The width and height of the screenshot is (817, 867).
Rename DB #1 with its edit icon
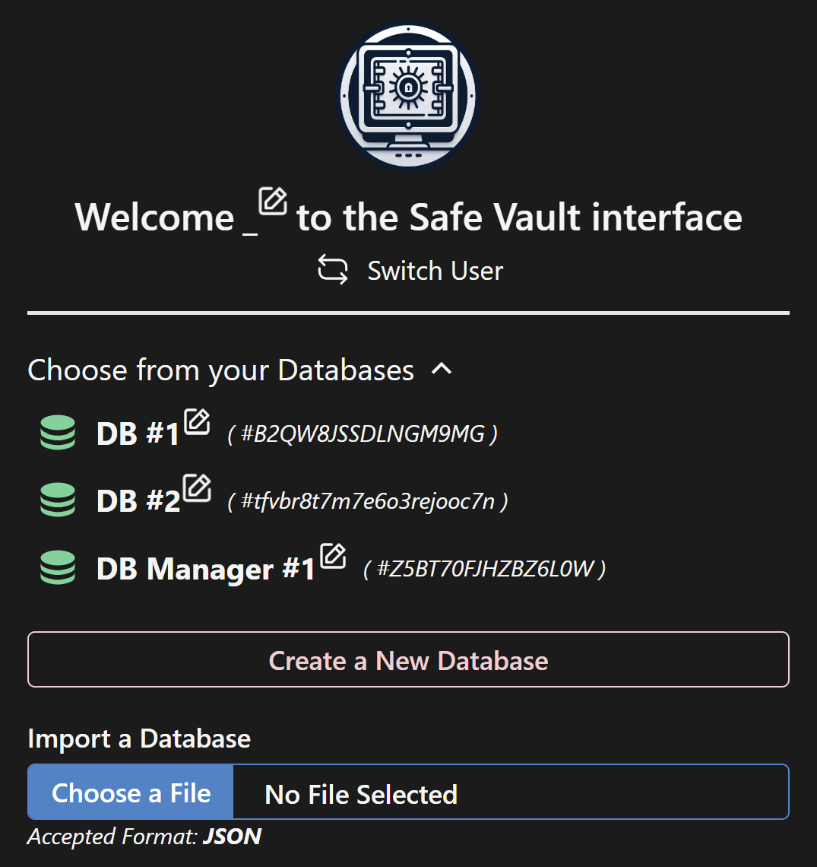[197, 422]
